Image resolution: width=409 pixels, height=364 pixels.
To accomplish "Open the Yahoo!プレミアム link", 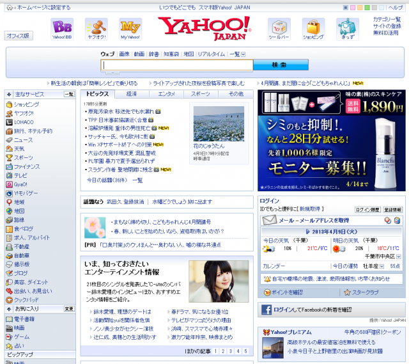I will (291, 333).
